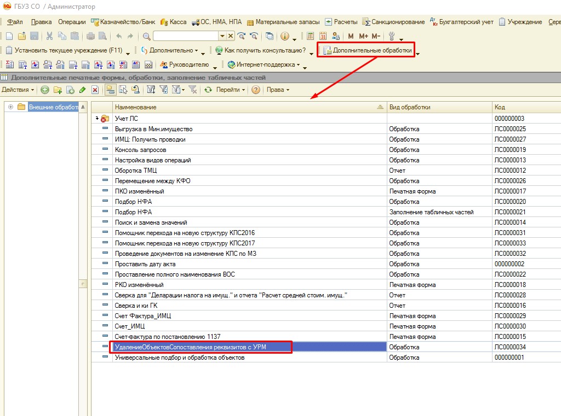The height and width of the screenshot is (416, 561).
Task: Open the Действия dropdown menu
Action: coord(18,90)
